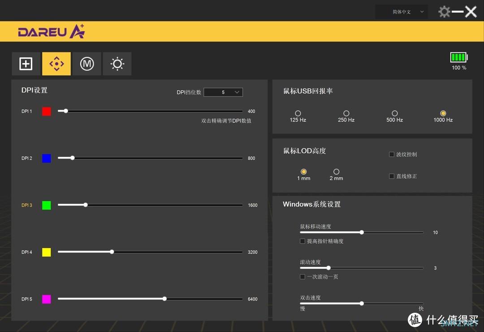Click the 双击精确调节DPI数值 hint text
Image resolution: width=484 pixels, height=332 pixels.
pyautogui.click(x=226, y=121)
